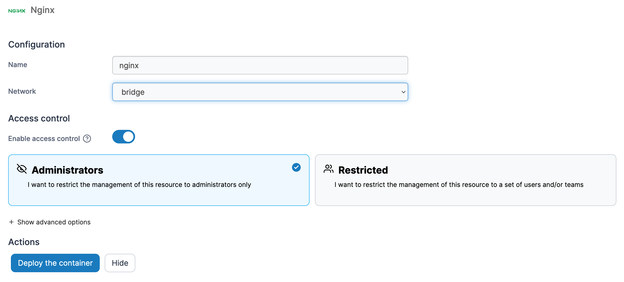The width and height of the screenshot is (624, 282).
Task: Click the users icon beside Restricted
Action: (328, 169)
